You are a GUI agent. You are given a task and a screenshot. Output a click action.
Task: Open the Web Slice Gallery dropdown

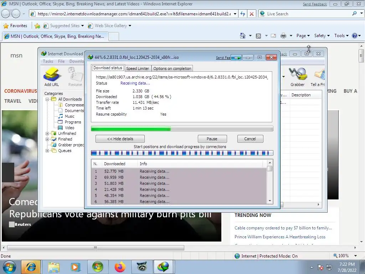130,26
